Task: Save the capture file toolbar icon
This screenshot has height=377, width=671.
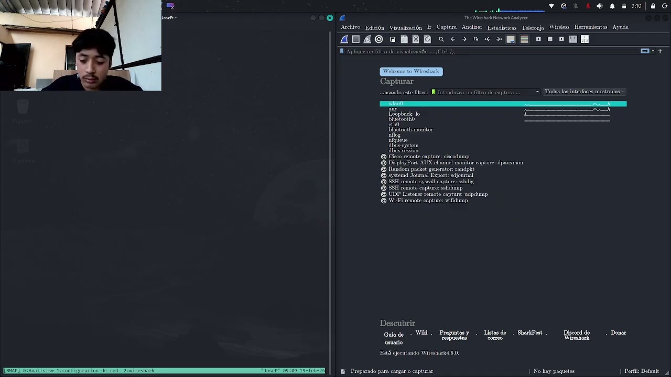Action: (404, 39)
